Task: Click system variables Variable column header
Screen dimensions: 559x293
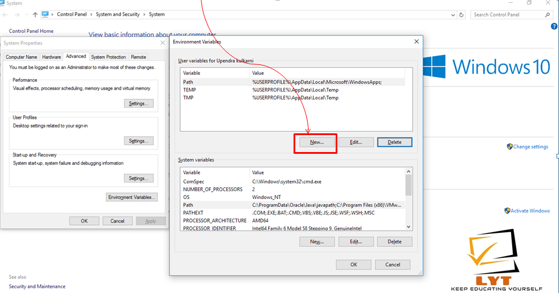Action: [x=215, y=173]
